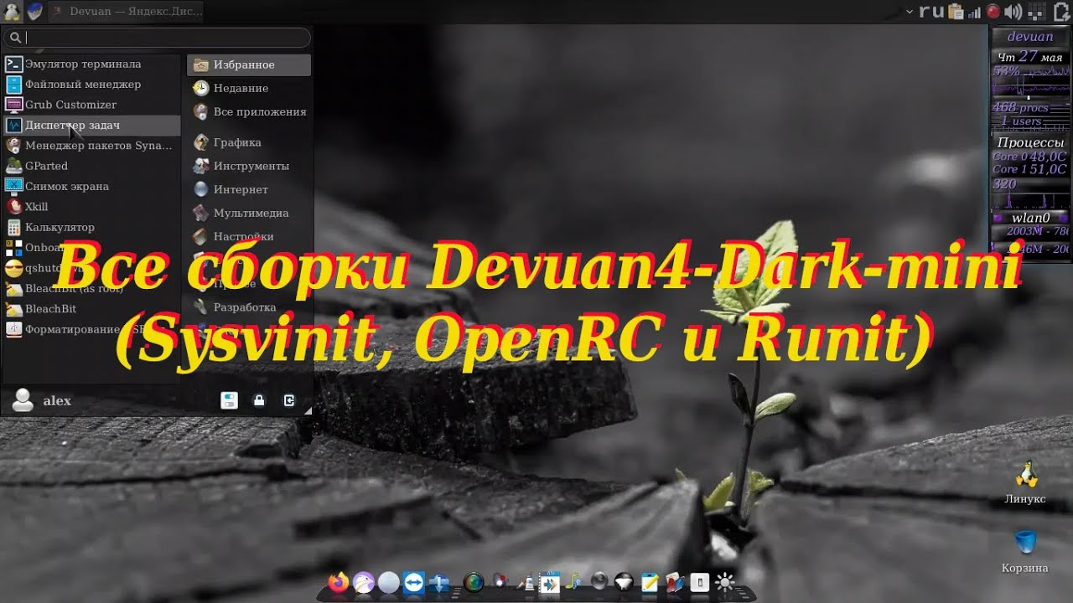Open the workspace switcher grid
The height and width of the screenshot is (603, 1073).
pos(1038,12)
